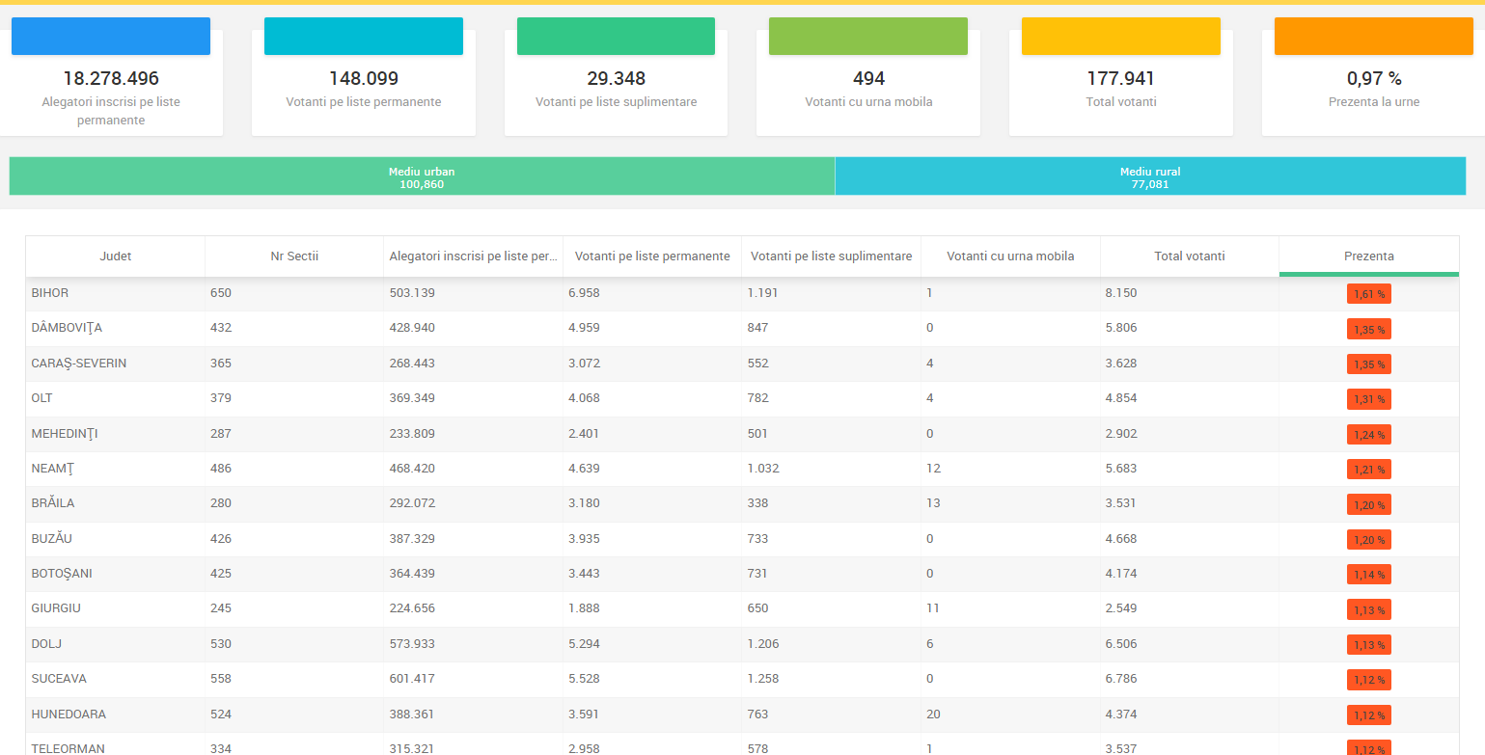Click the SUCEAVA county name
Viewport: 1485px width, 755px height.
pos(59,679)
